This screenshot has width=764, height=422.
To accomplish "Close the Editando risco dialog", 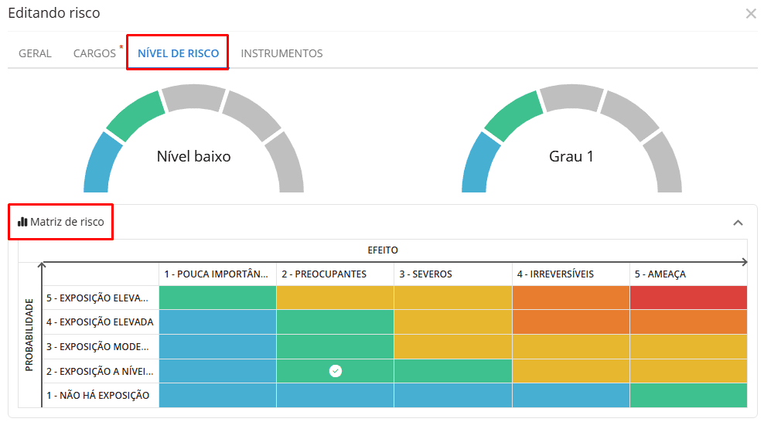I will point(750,14).
